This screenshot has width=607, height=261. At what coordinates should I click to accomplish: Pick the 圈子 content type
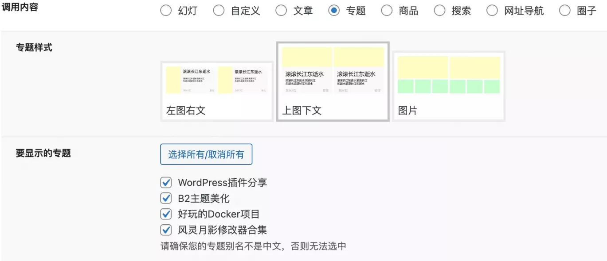click(565, 10)
